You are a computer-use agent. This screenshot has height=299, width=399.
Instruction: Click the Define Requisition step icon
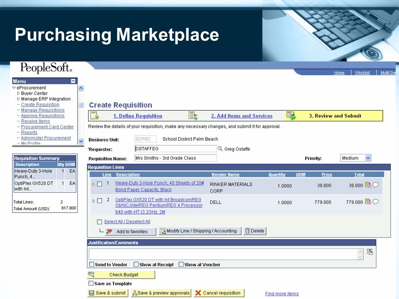[x=95, y=116]
